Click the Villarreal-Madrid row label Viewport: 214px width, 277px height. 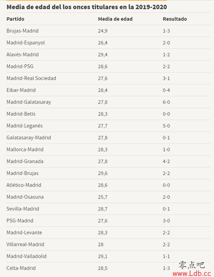coord(25,244)
